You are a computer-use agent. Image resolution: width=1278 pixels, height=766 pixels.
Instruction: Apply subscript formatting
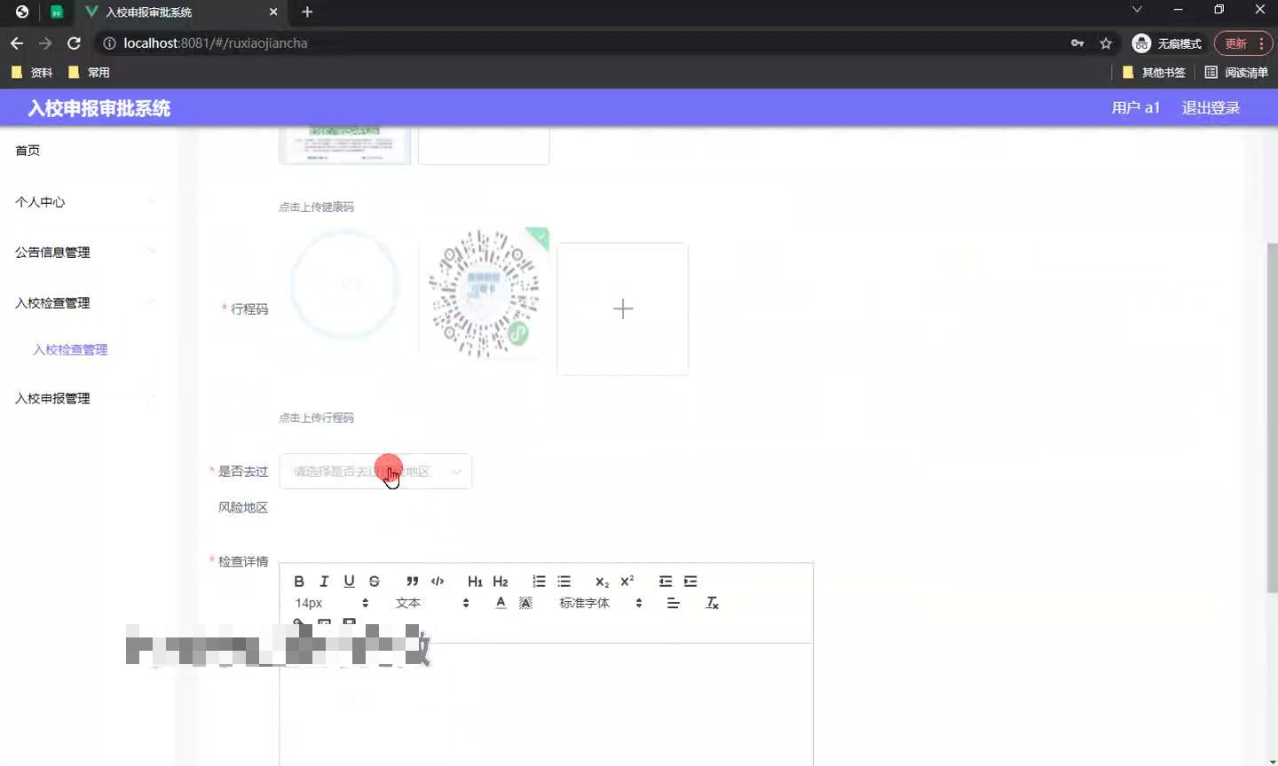pos(602,582)
